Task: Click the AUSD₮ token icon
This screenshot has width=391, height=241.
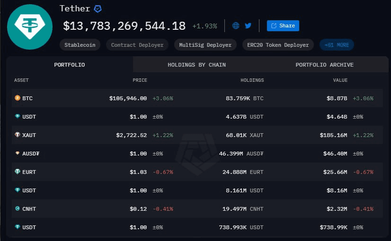Action: click(x=18, y=153)
